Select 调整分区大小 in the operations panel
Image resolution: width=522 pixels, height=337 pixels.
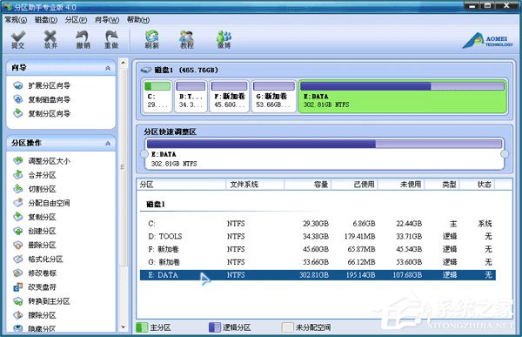(x=42, y=161)
